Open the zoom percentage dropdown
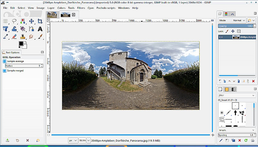 click(88, 141)
